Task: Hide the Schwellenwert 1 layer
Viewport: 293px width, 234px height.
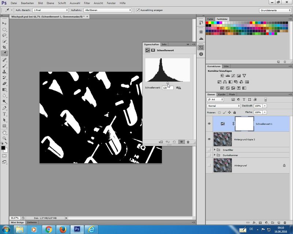Action: [x=209, y=124]
